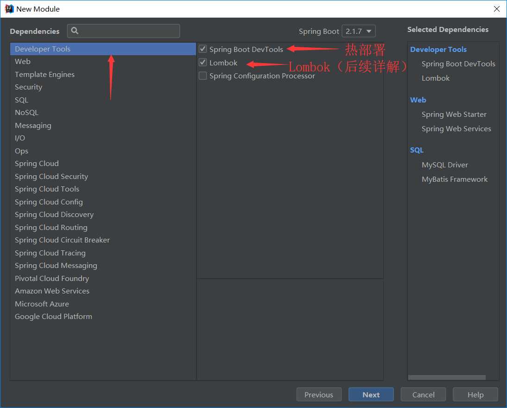
Task: Click MySQL Driver selected dependency
Action: (x=444, y=165)
